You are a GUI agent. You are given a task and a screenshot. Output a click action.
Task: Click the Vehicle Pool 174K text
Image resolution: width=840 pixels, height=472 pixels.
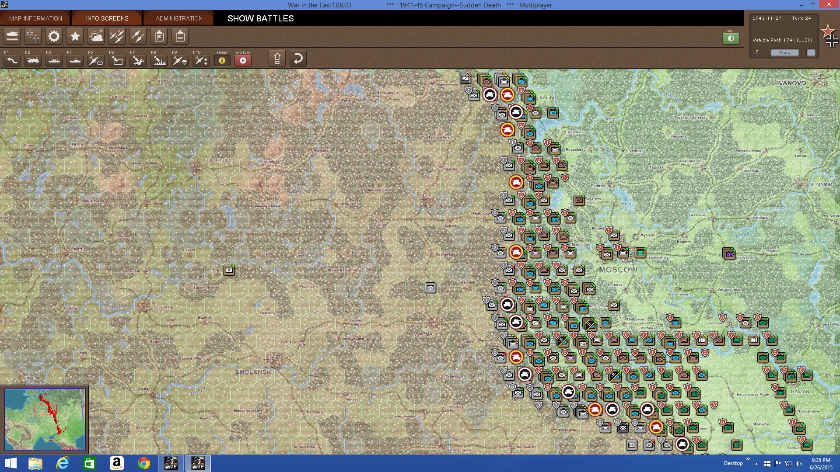(x=782, y=40)
